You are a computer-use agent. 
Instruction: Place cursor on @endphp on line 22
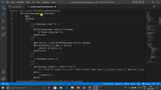[x=30, y=19]
